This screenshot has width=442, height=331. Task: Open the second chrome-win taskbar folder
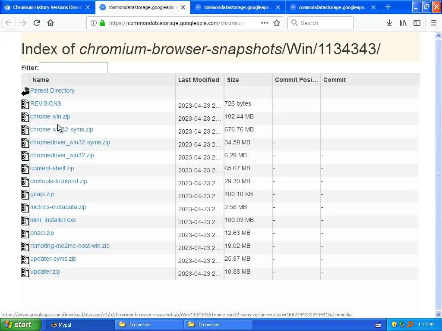coord(218,325)
